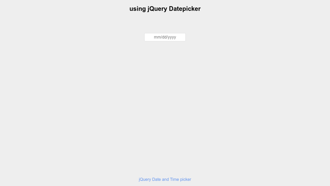Click the 'using jQuery Datepicker' heading
The image size is (330, 186).
click(x=165, y=9)
